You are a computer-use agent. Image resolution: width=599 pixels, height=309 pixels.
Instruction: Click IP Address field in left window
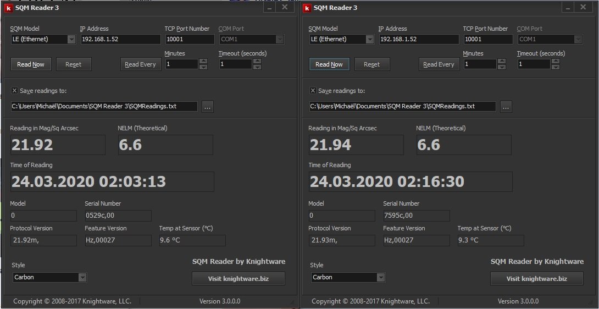tap(121, 39)
